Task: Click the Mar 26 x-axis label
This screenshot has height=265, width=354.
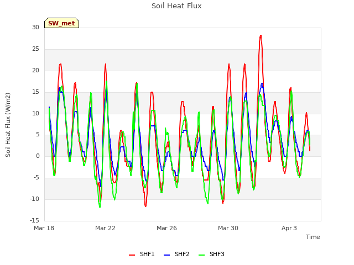Action: tap(166, 228)
